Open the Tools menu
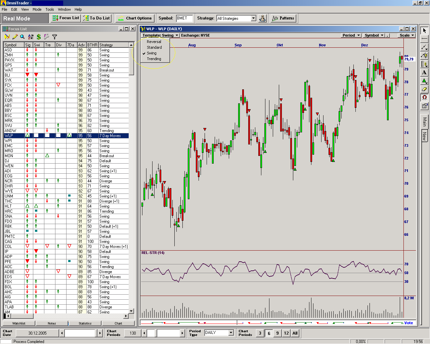Image resolution: width=430 pixels, height=344 pixels. (49, 9)
